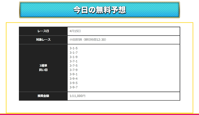The width and height of the screenshot is (199, 115).
Task: Click the bet combination 3-9-5
Action: (73, 83)
